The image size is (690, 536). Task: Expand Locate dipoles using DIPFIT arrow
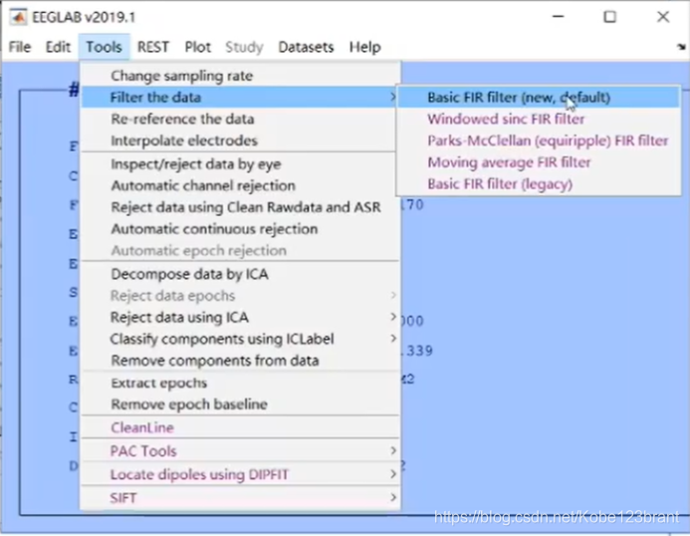coord(392,474)
